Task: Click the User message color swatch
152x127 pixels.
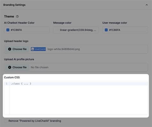Action: [106, 30]
